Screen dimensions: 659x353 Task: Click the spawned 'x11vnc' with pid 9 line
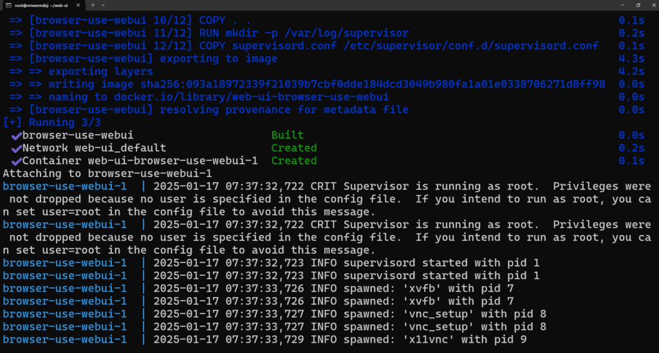[x=418, y=339]
